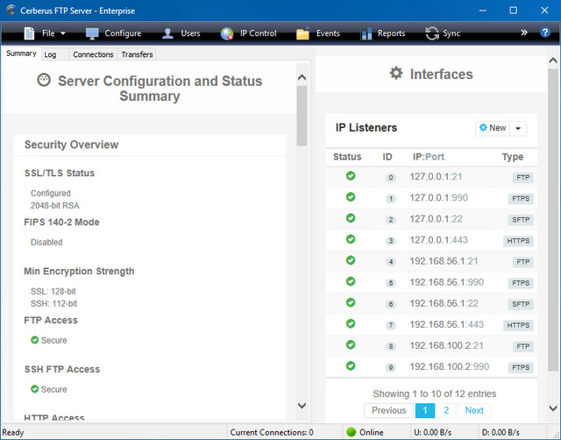Toggle status check for 192.168.56.1:22 SFTP listener

(x=351, y=302)
